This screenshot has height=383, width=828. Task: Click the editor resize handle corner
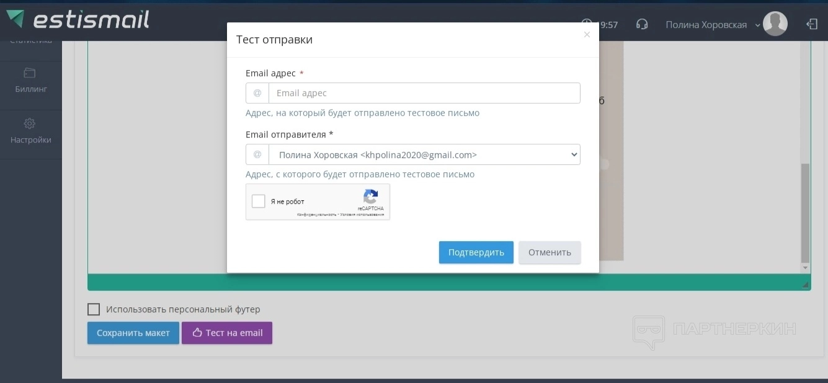click(806, 284)
